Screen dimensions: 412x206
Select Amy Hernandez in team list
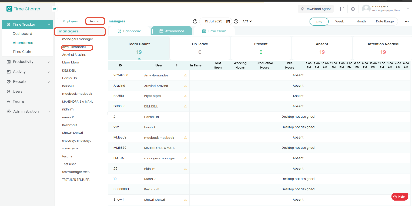pyautogui.click(x=74, y=47)
